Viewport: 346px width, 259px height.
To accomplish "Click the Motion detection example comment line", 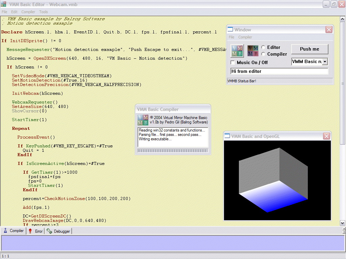I will click(x=37, y=23).
